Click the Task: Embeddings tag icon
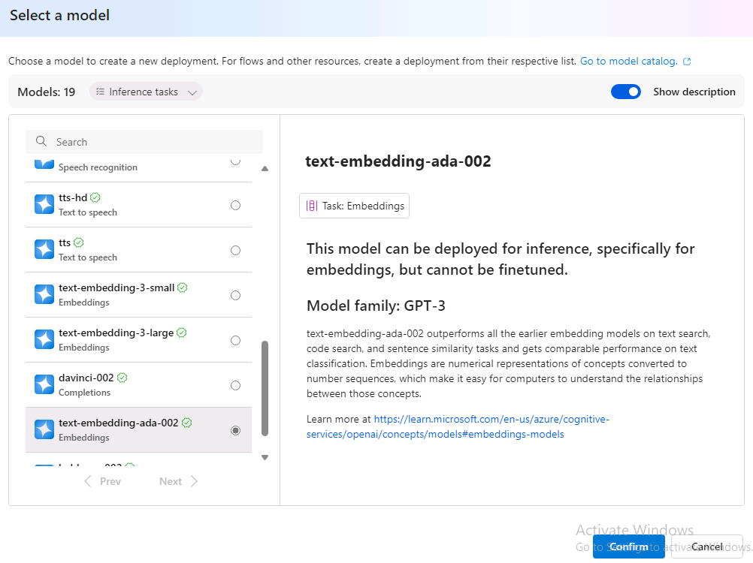 point(311,206)
